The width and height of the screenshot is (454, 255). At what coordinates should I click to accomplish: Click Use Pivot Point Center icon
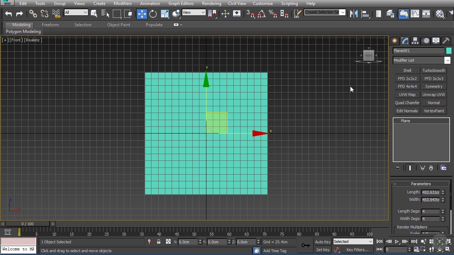[x=212, y=14]
